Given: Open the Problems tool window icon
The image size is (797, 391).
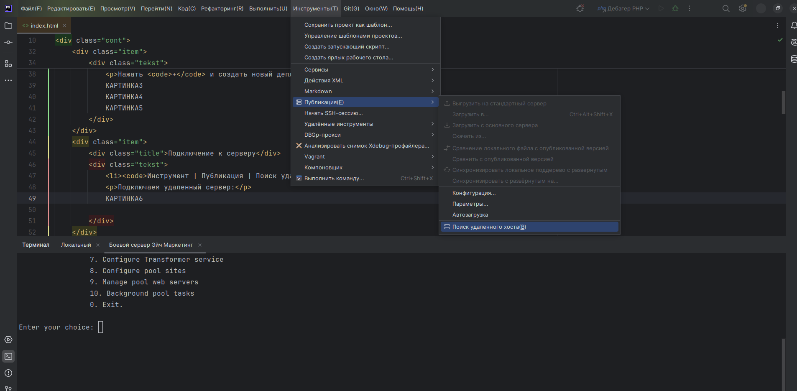Looking at the screenshot, I should click(x=8, y=373).
